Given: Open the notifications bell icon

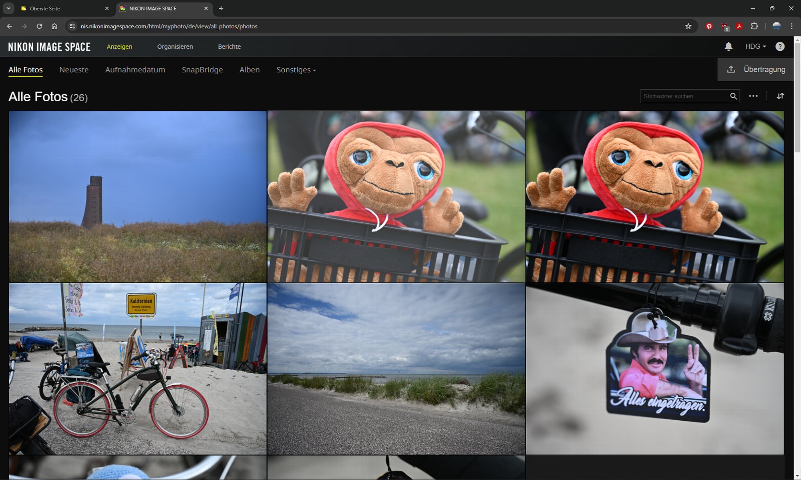Looking at the screenshot, I should point(728,46).
